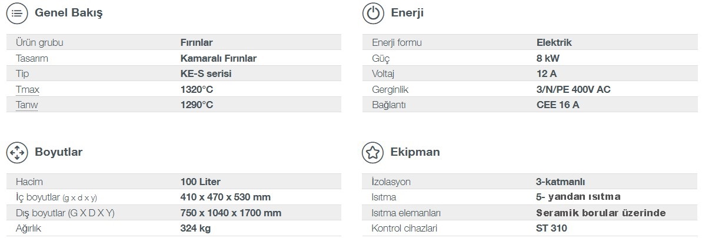Click the Genel Bakış list icon
702x238 pixels.
(x=17, y=13)
